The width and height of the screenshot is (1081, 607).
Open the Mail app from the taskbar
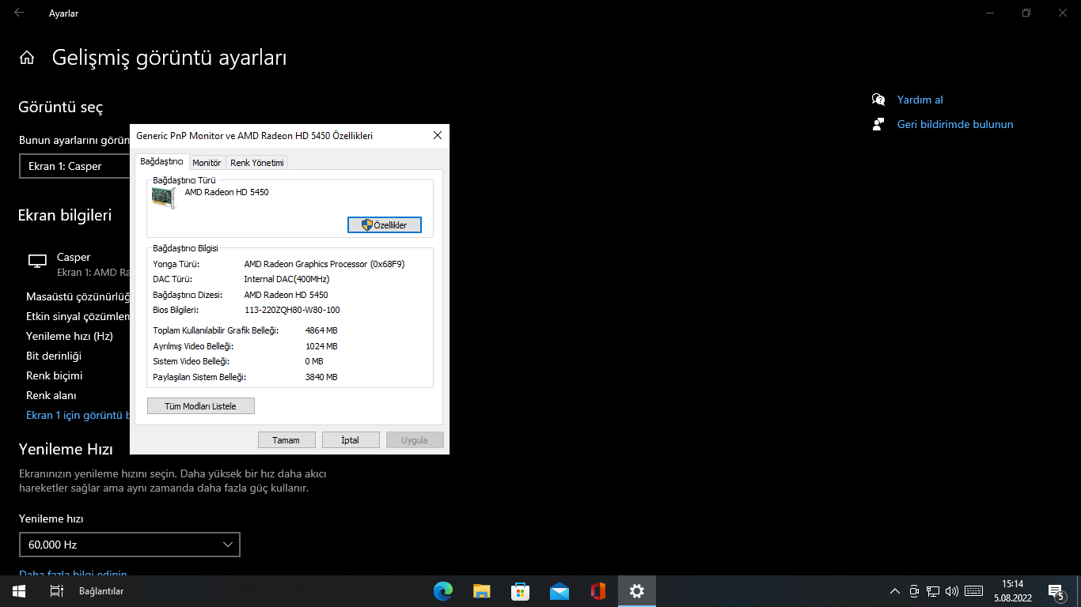559,591
